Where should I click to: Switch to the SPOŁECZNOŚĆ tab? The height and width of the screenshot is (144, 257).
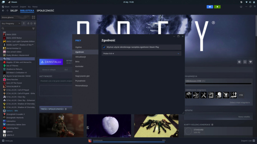tap(45, 11)
